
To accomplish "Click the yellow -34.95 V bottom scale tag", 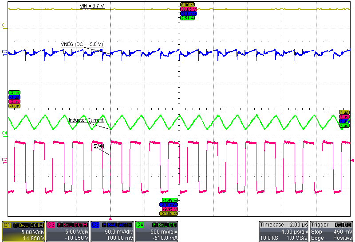I will click(x=170, y=213).
